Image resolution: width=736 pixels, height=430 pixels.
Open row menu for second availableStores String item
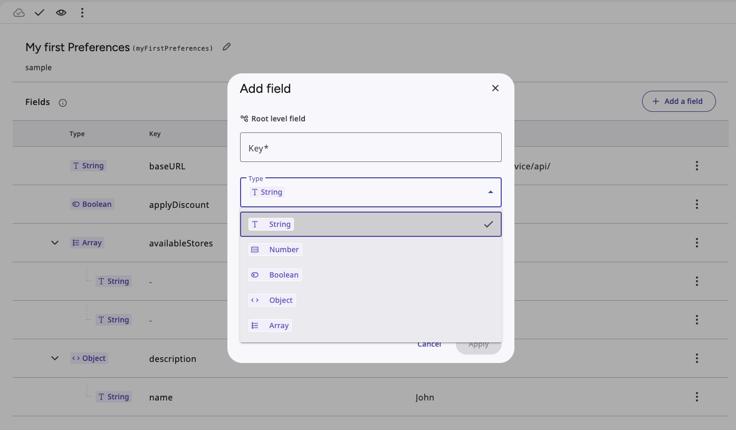tap(697, 320)
